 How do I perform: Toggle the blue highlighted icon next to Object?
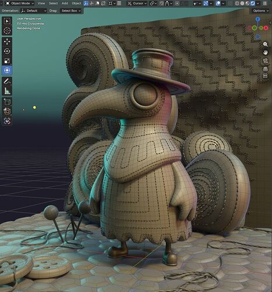pyautogui.click(x=86, y=4)
